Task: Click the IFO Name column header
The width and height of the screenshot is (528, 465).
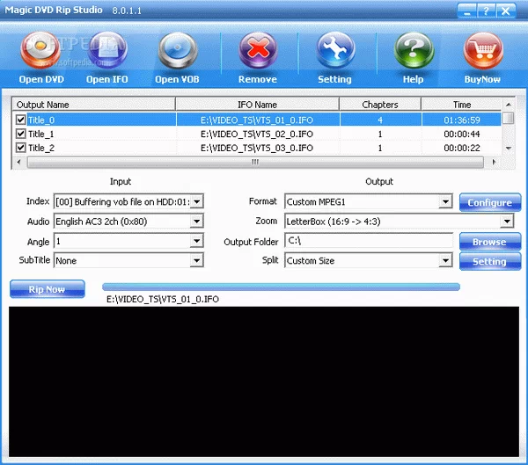Action: [257, 105]
